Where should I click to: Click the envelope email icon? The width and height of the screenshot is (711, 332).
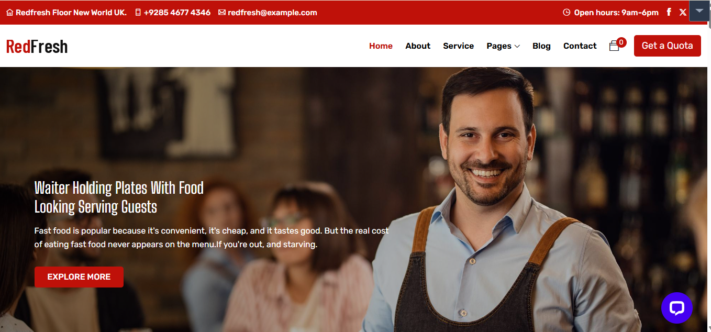[x=222, y=13]
